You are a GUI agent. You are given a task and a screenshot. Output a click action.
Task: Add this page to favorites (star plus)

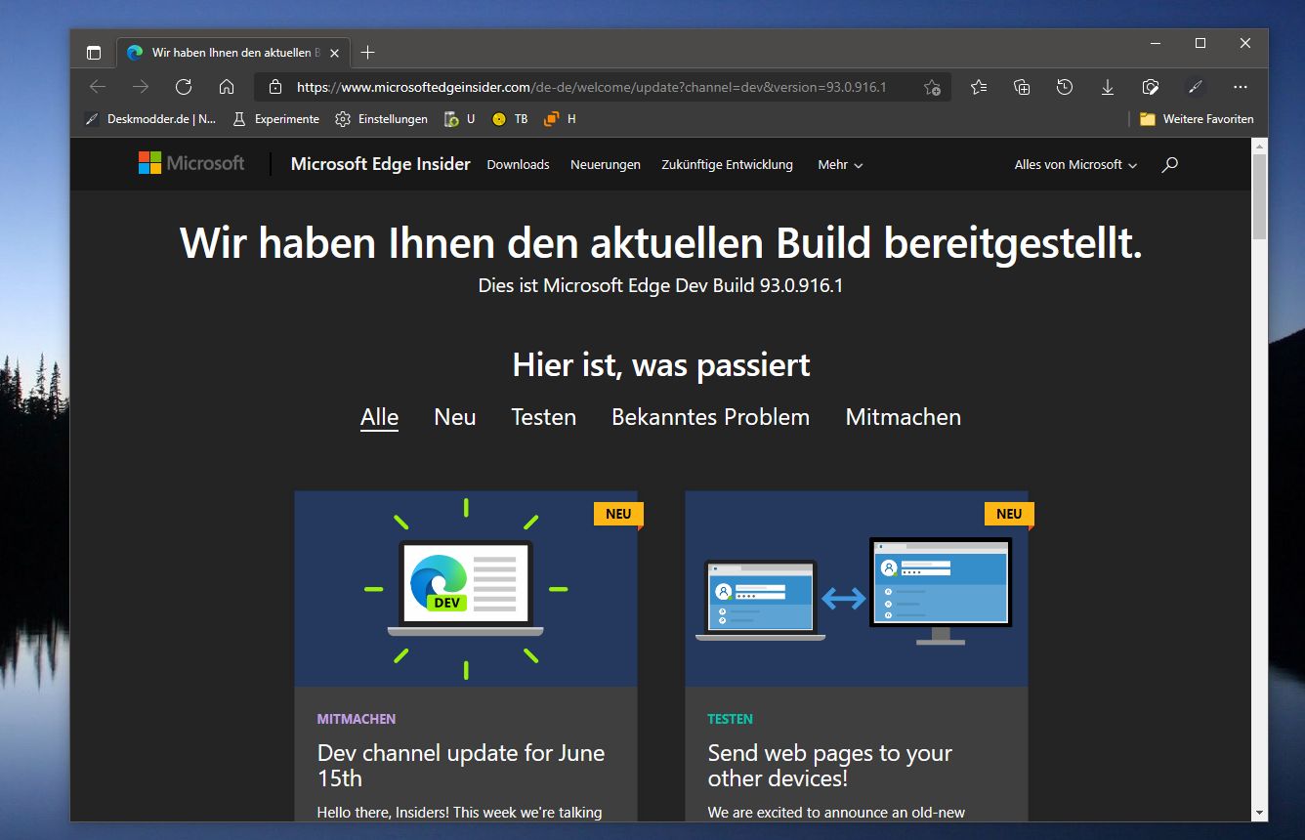pyautogui.click(x=932, y=87)
